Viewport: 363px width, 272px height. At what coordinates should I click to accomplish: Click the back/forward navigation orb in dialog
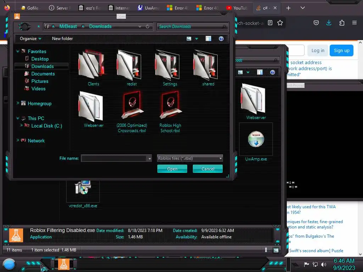[x=24, y=26]
